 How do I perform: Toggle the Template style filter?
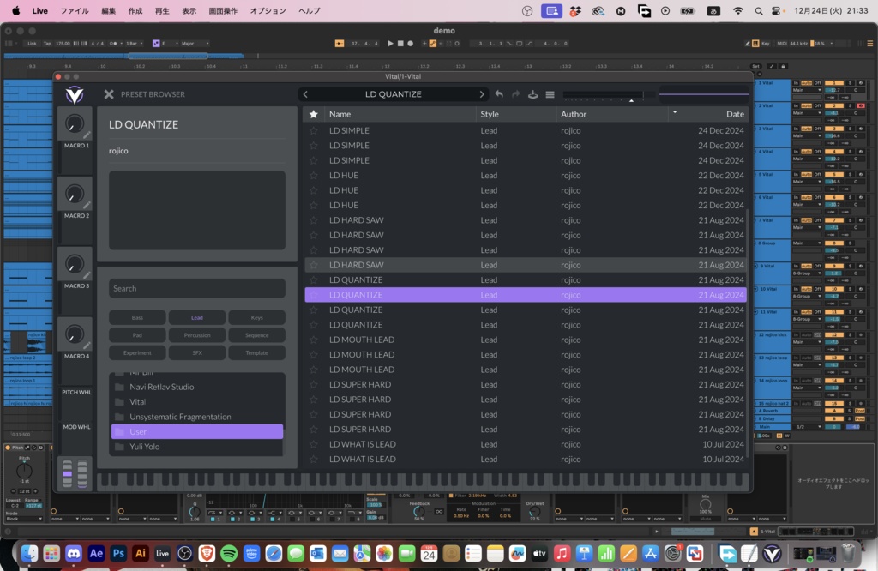pyautogui.click(x=257, y=353)
